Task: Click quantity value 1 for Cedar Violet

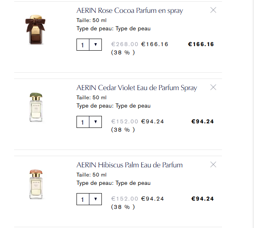Action: click(83, 122)
